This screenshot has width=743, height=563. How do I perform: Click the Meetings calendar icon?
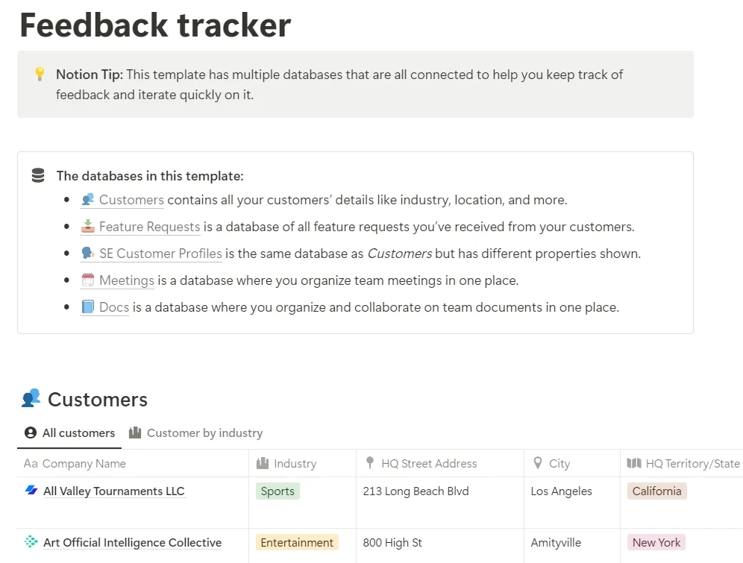(x=88, y=280)
